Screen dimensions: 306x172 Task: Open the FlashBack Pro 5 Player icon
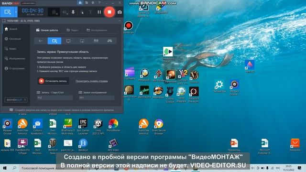tap(22, 146)
